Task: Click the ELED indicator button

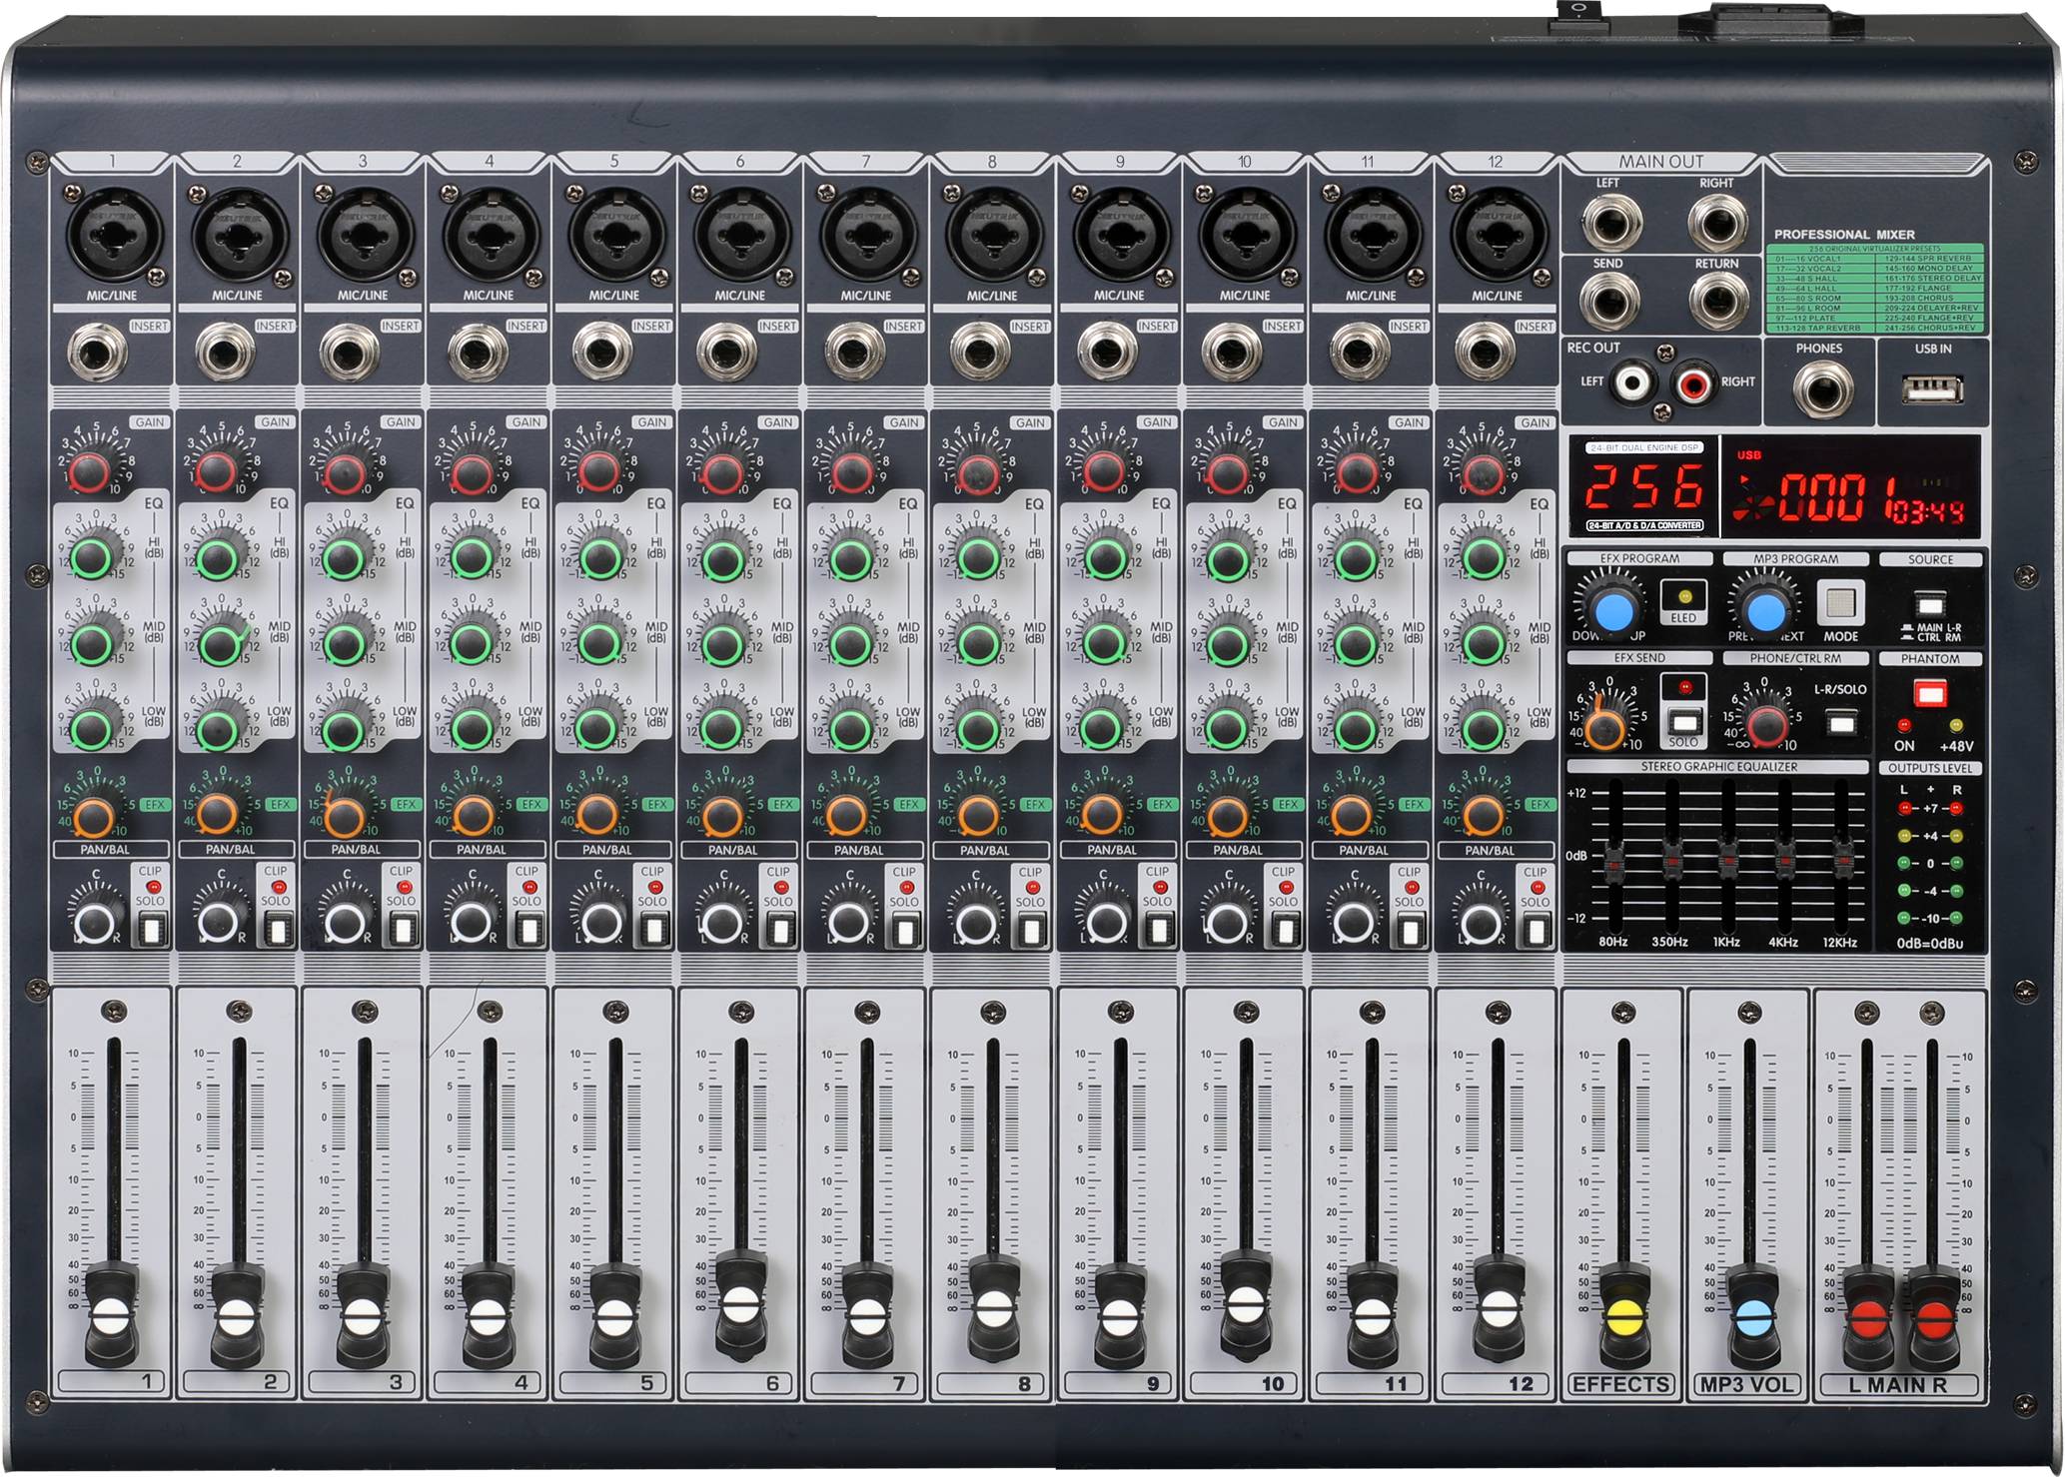Action: (x=1684, y=596)
